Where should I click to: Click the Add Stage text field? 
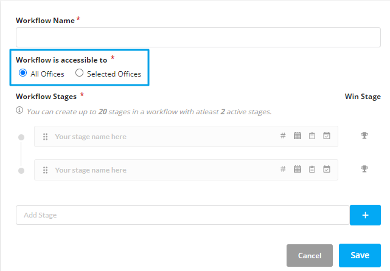[183, 215]
